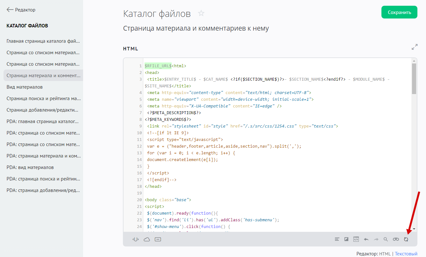Click the code window icon in toolbar
Screen dimensions: 426x257
click(x=356, y=239)
